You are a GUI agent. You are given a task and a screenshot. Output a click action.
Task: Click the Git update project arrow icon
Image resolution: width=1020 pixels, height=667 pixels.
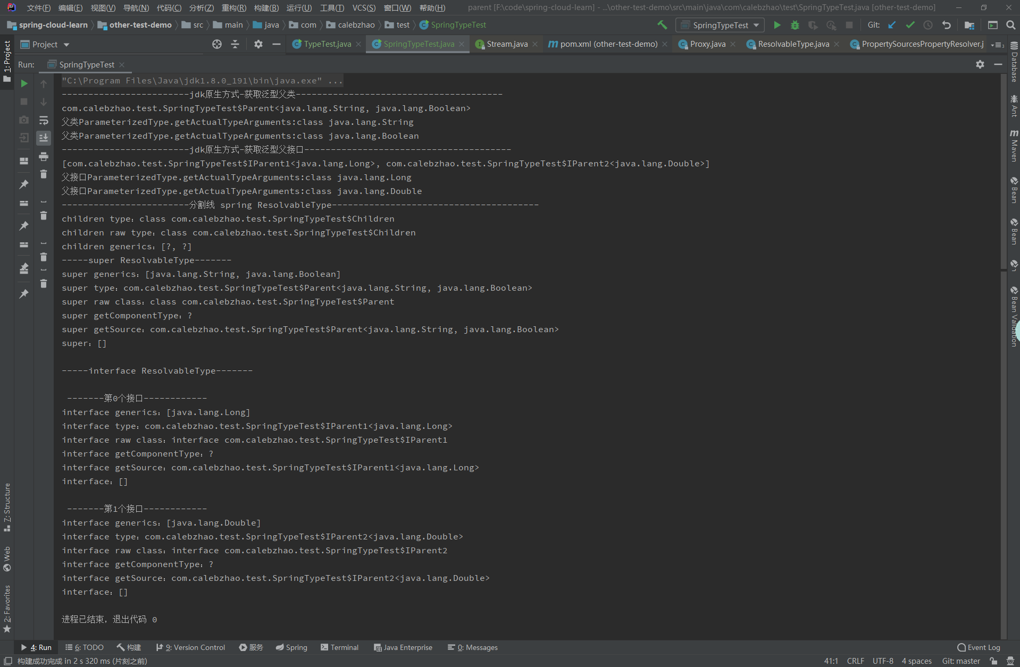892,25
